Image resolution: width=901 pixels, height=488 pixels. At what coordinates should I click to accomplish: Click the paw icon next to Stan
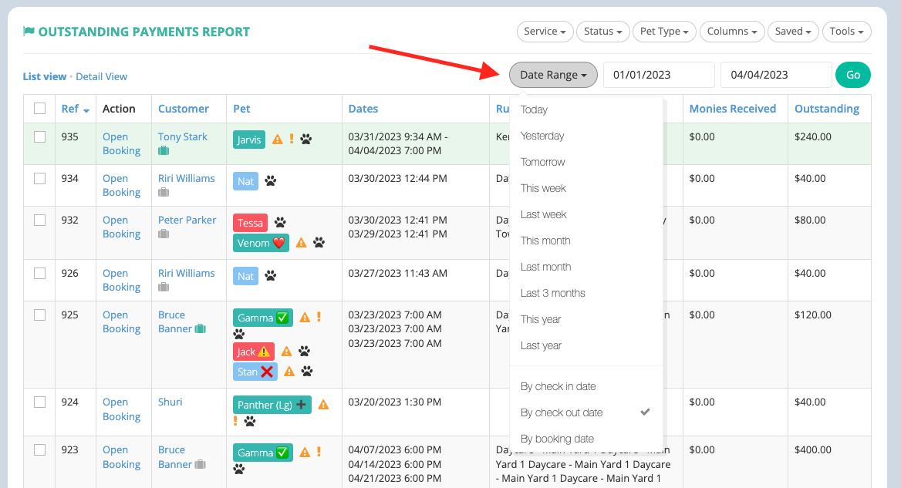point(308,372)
